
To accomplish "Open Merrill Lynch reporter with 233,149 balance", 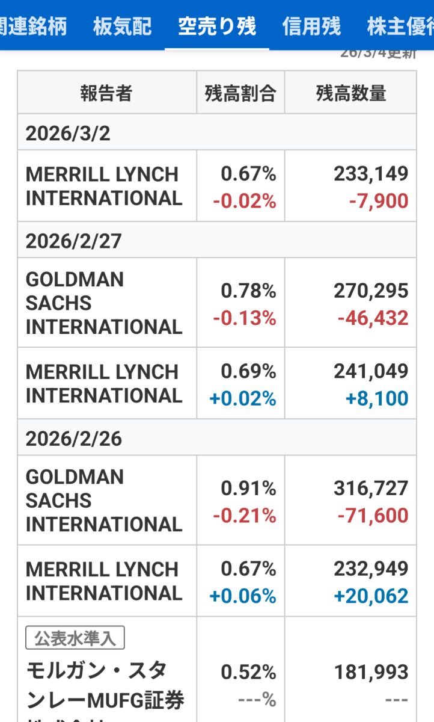I will tap(103, 187).
